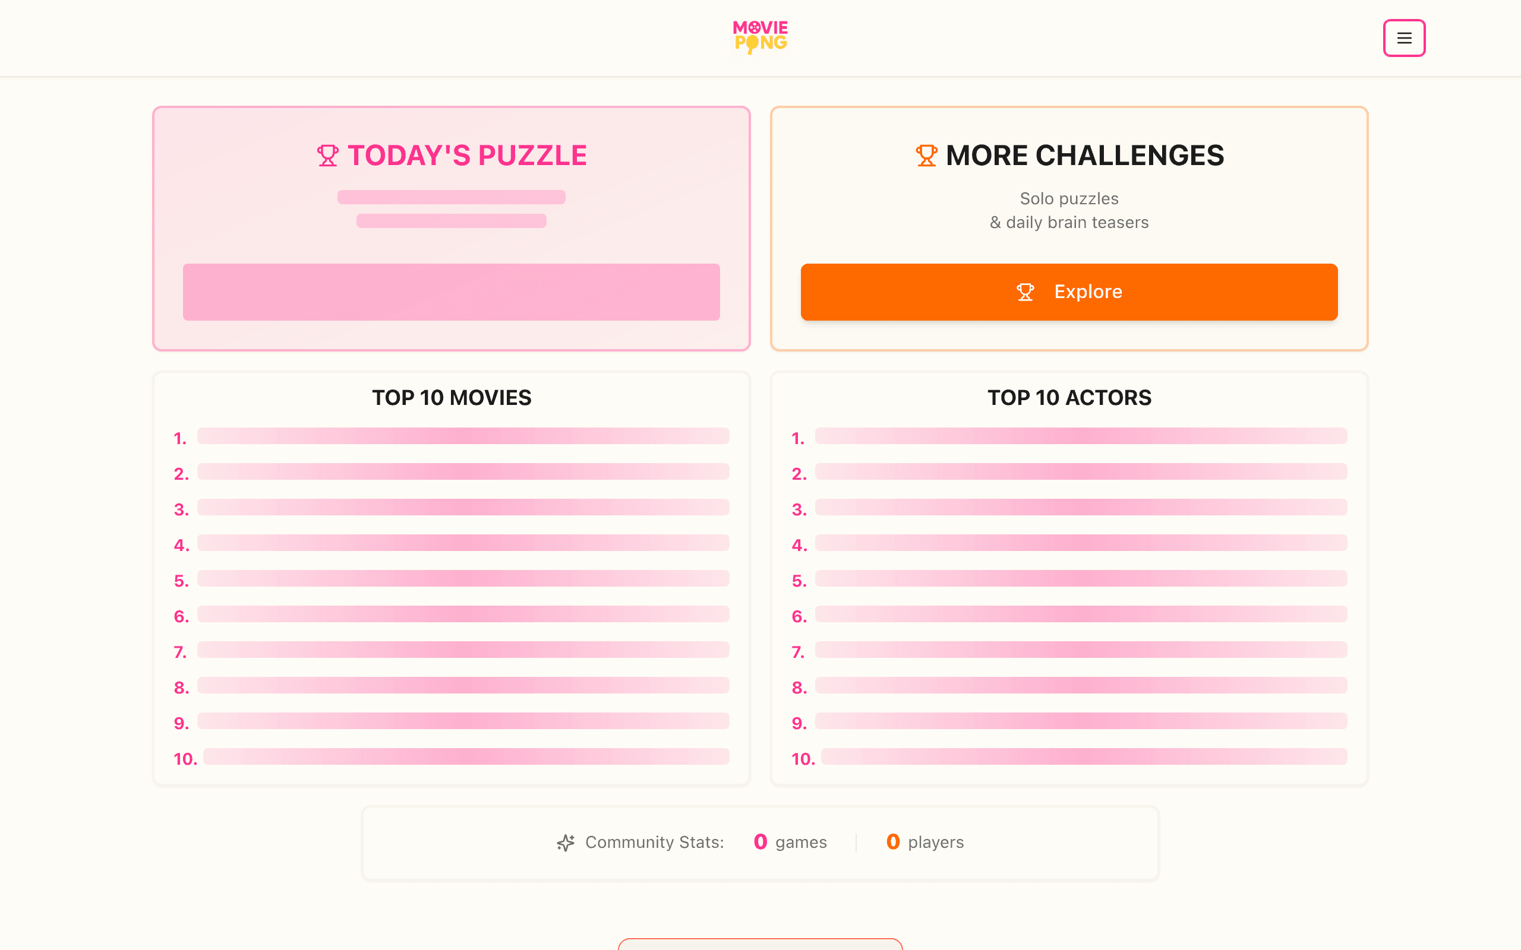The width and height of the screenshot is (1521, 950).
Task: Click the trophy icon inside Explore button
Action: tap(1025, 292)
